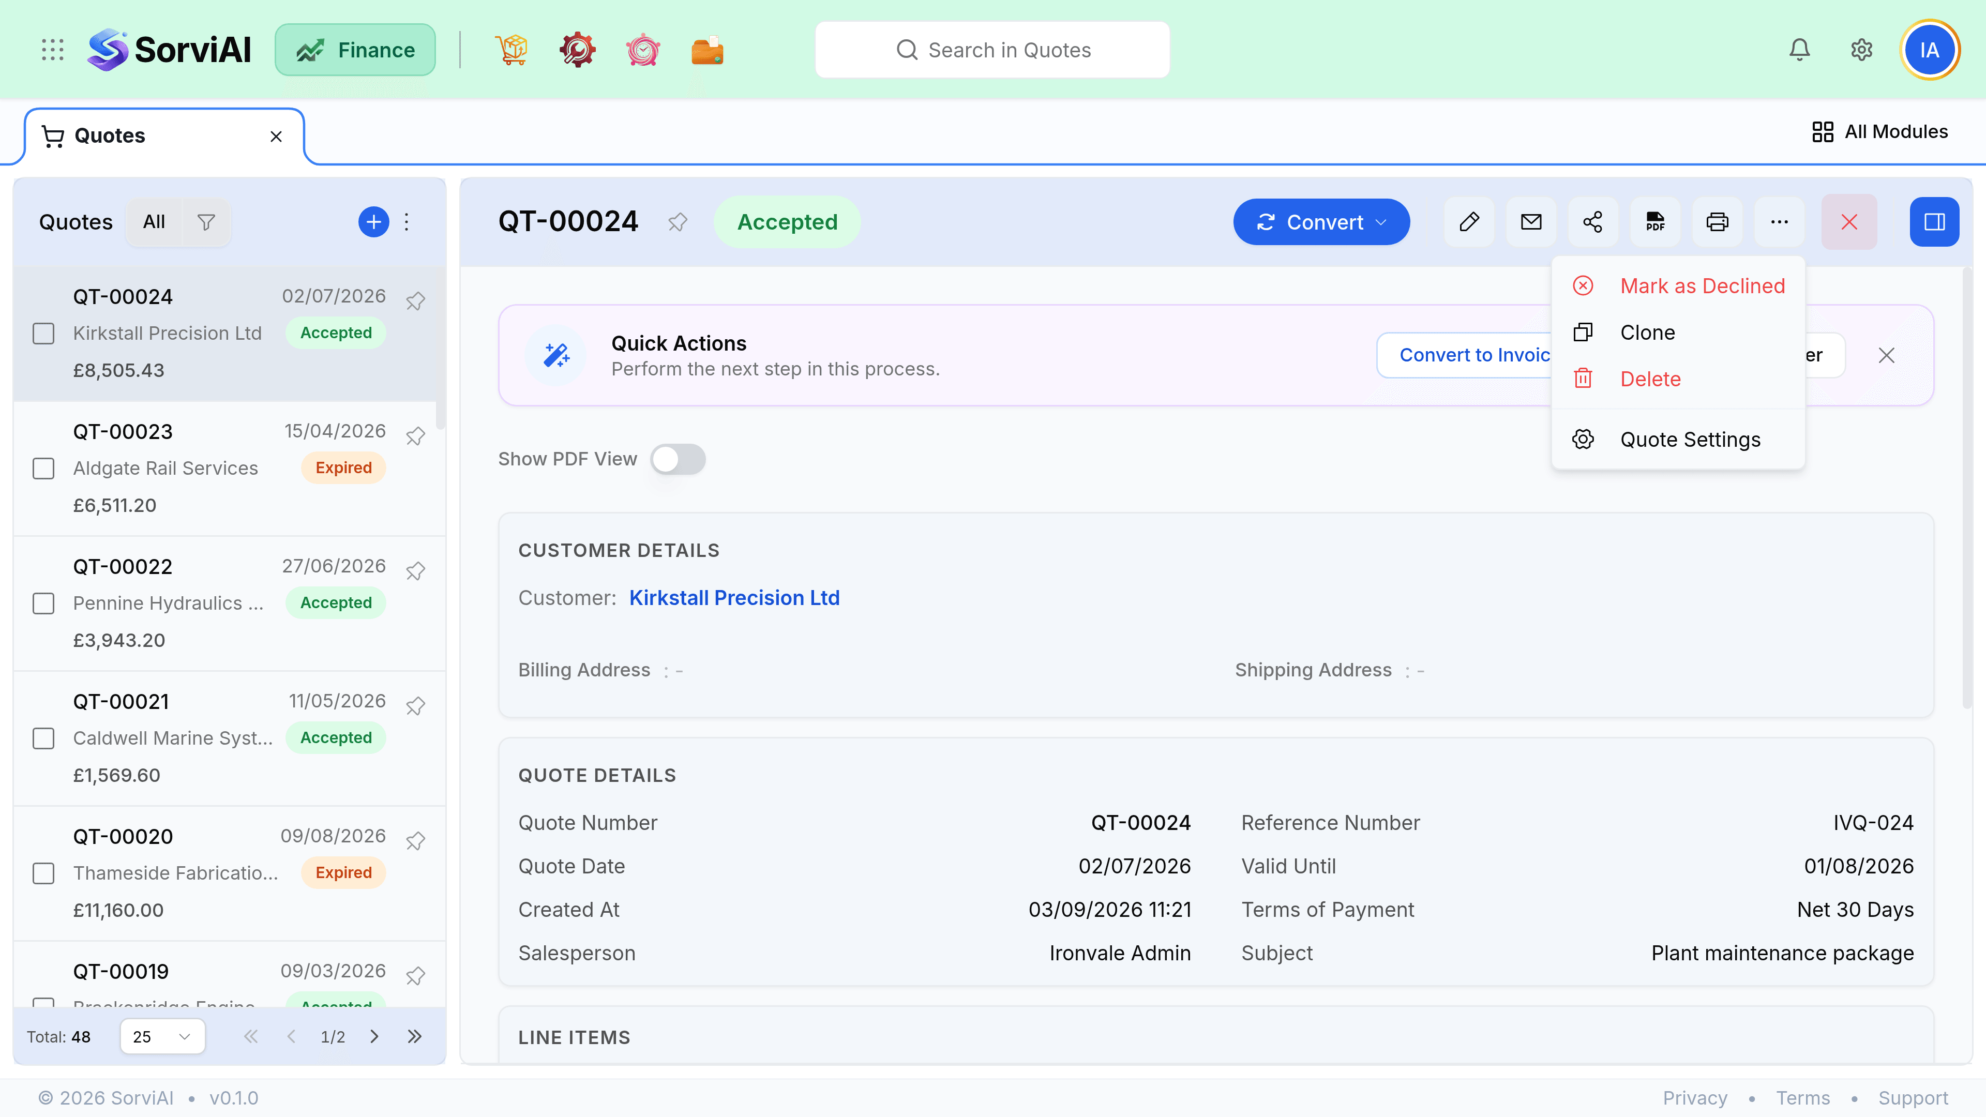The image size is (1986, 1117).
Task: Select the Quotes tab
Action: 165,137
